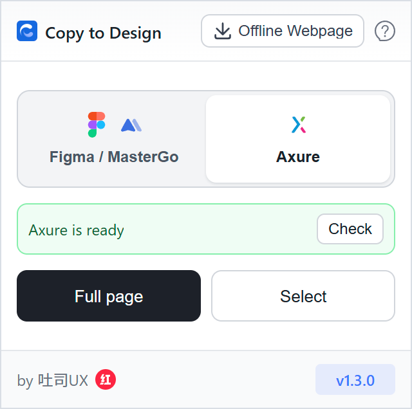
Task: Click the Offline Webpage text
Action: tap(295, 31)
